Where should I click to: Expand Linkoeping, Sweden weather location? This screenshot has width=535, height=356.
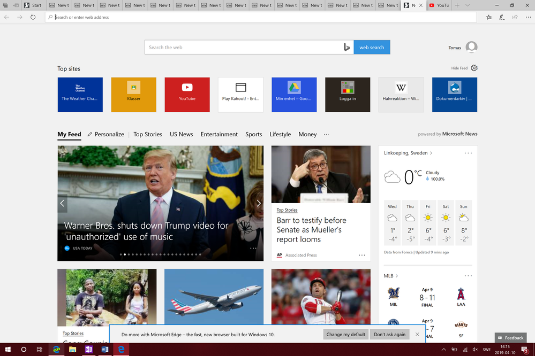click(x=408, y=153)
